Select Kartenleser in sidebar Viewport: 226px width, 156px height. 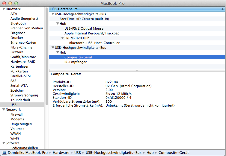tap(19, 66)
